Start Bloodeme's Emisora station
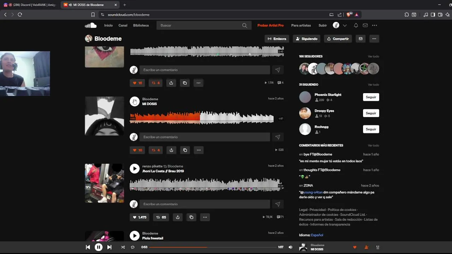The image size is (452, 254). tap(277, 39)
